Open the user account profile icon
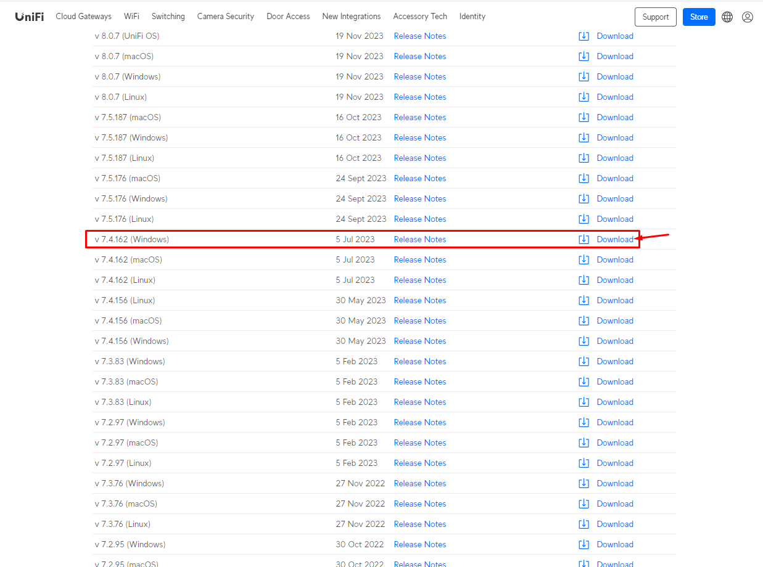Image resolution: width=763 pixels, height=567 pixels. pyautogui.click(x=748, y=17)
